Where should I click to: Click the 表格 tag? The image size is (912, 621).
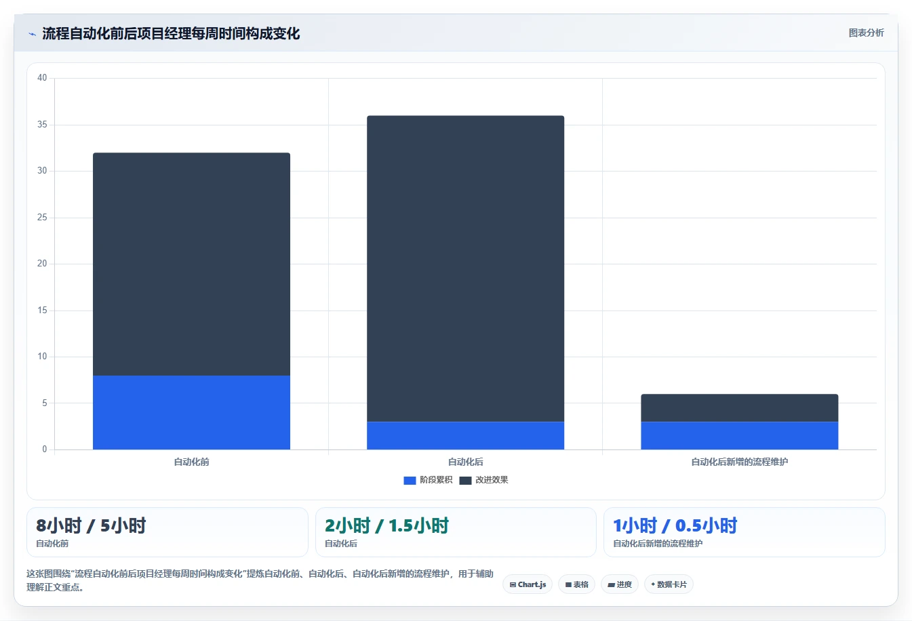point(576,584)
